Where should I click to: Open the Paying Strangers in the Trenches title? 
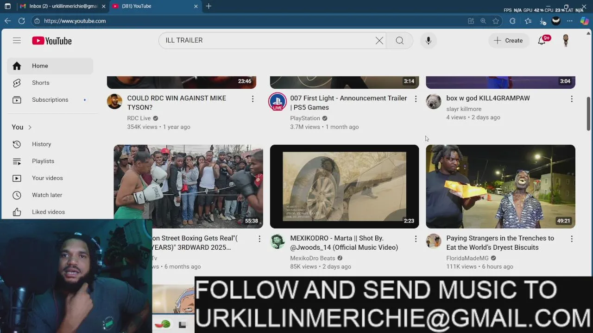500,243
